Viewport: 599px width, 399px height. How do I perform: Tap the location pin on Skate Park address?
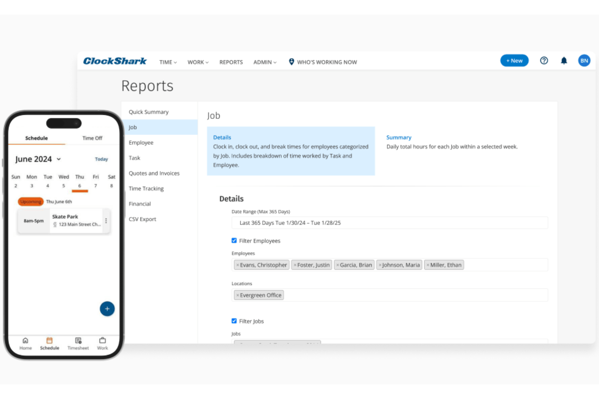point(55,224)
